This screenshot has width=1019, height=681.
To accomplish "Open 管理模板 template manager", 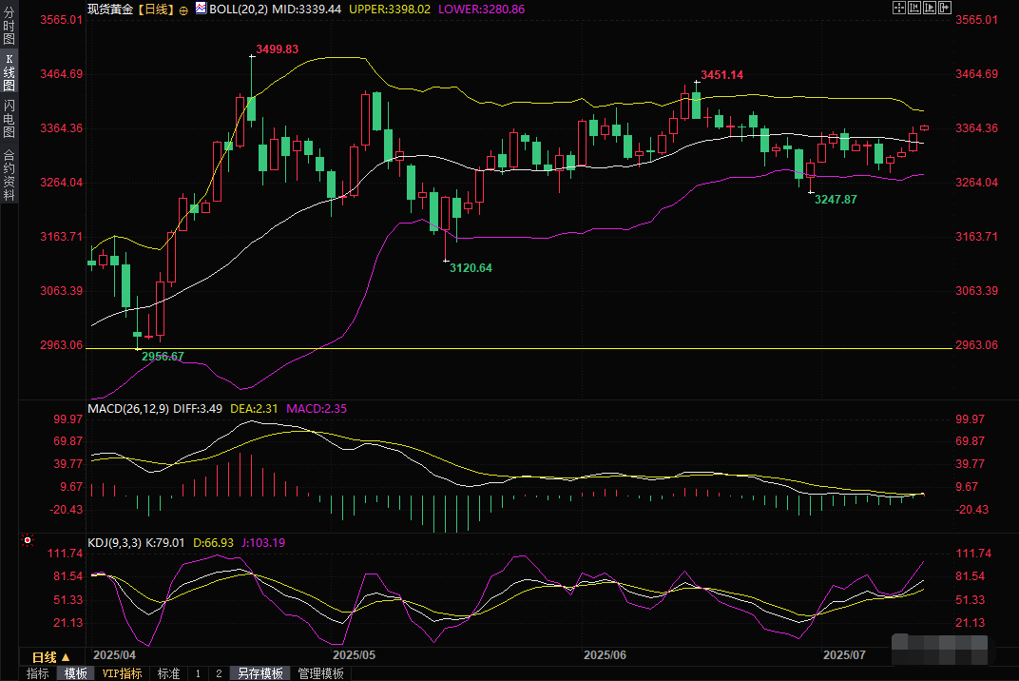I will (321, 673).
